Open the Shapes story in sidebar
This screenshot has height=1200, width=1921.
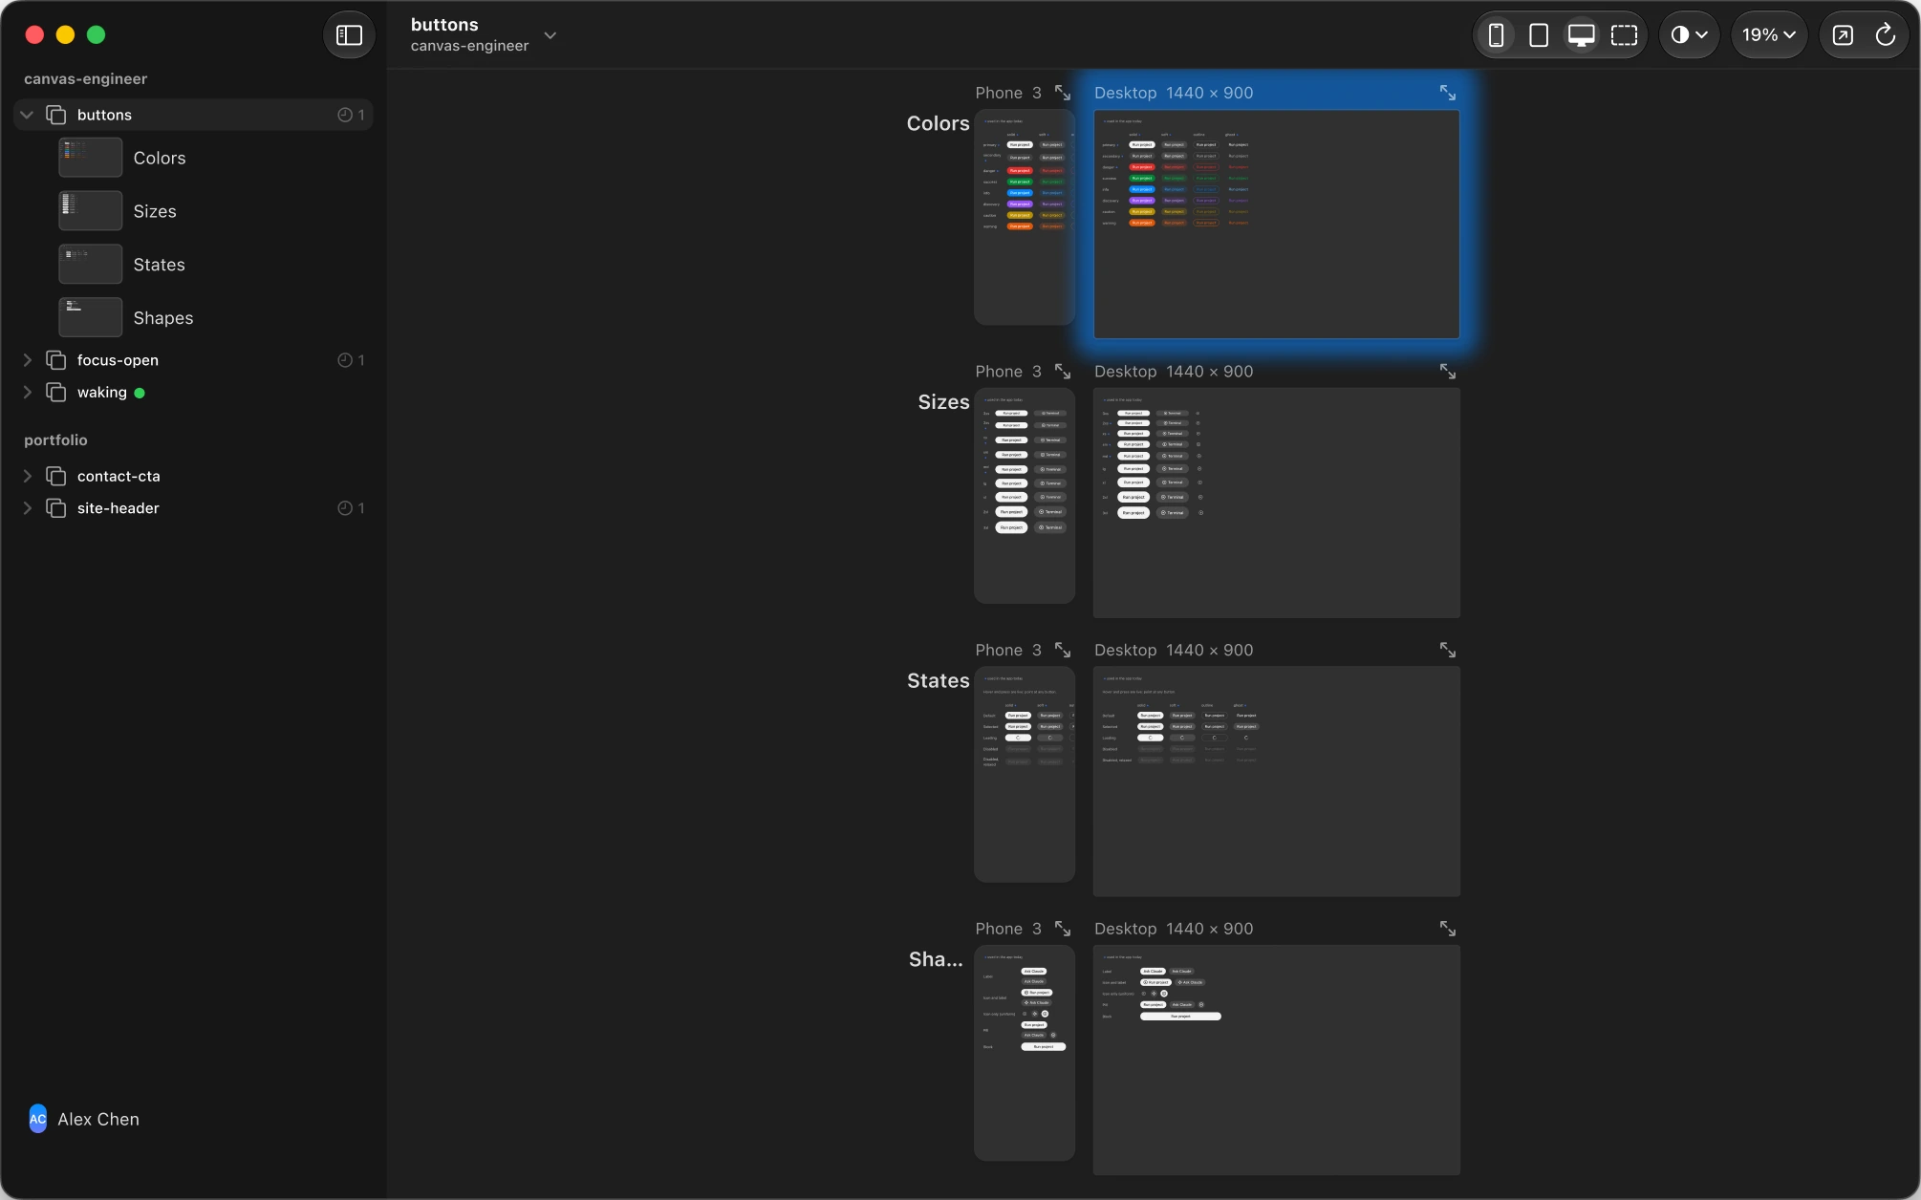tap(162, 318)
